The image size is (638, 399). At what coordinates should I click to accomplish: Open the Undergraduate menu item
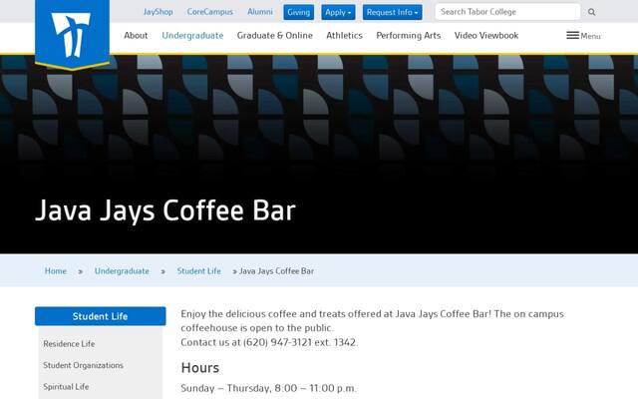(x=192, y=36)
